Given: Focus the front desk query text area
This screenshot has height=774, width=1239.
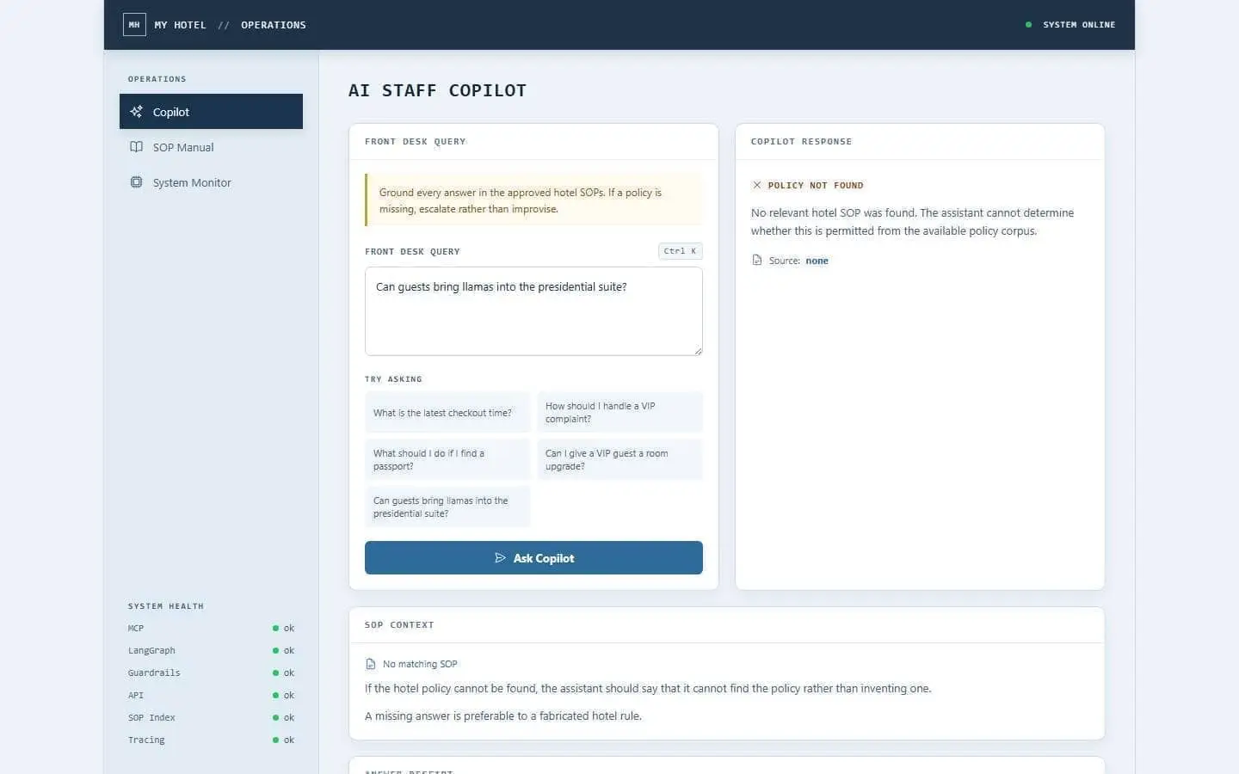Looking at the screenshot, I should click(x=533, y=311).
